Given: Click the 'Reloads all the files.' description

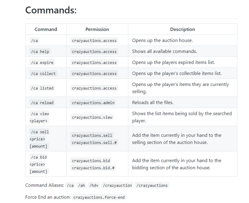Looking at the screenshot, I should click(x=153, y=102).
